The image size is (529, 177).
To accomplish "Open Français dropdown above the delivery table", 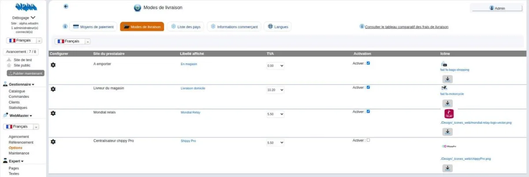I will coord(73,41).
